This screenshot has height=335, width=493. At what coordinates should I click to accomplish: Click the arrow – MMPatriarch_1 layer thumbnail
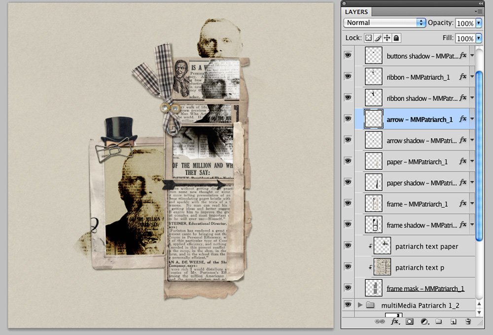374,119
